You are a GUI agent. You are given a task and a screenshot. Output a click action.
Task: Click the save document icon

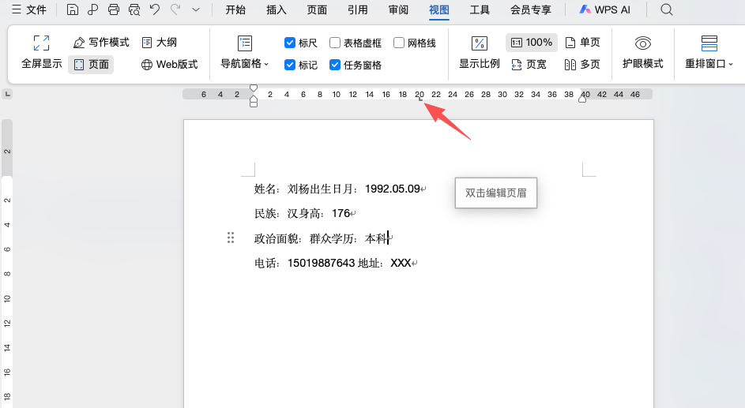[72, 9]
